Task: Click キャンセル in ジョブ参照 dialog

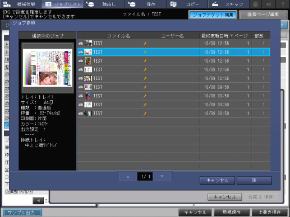Action: [x=217, y=180]
